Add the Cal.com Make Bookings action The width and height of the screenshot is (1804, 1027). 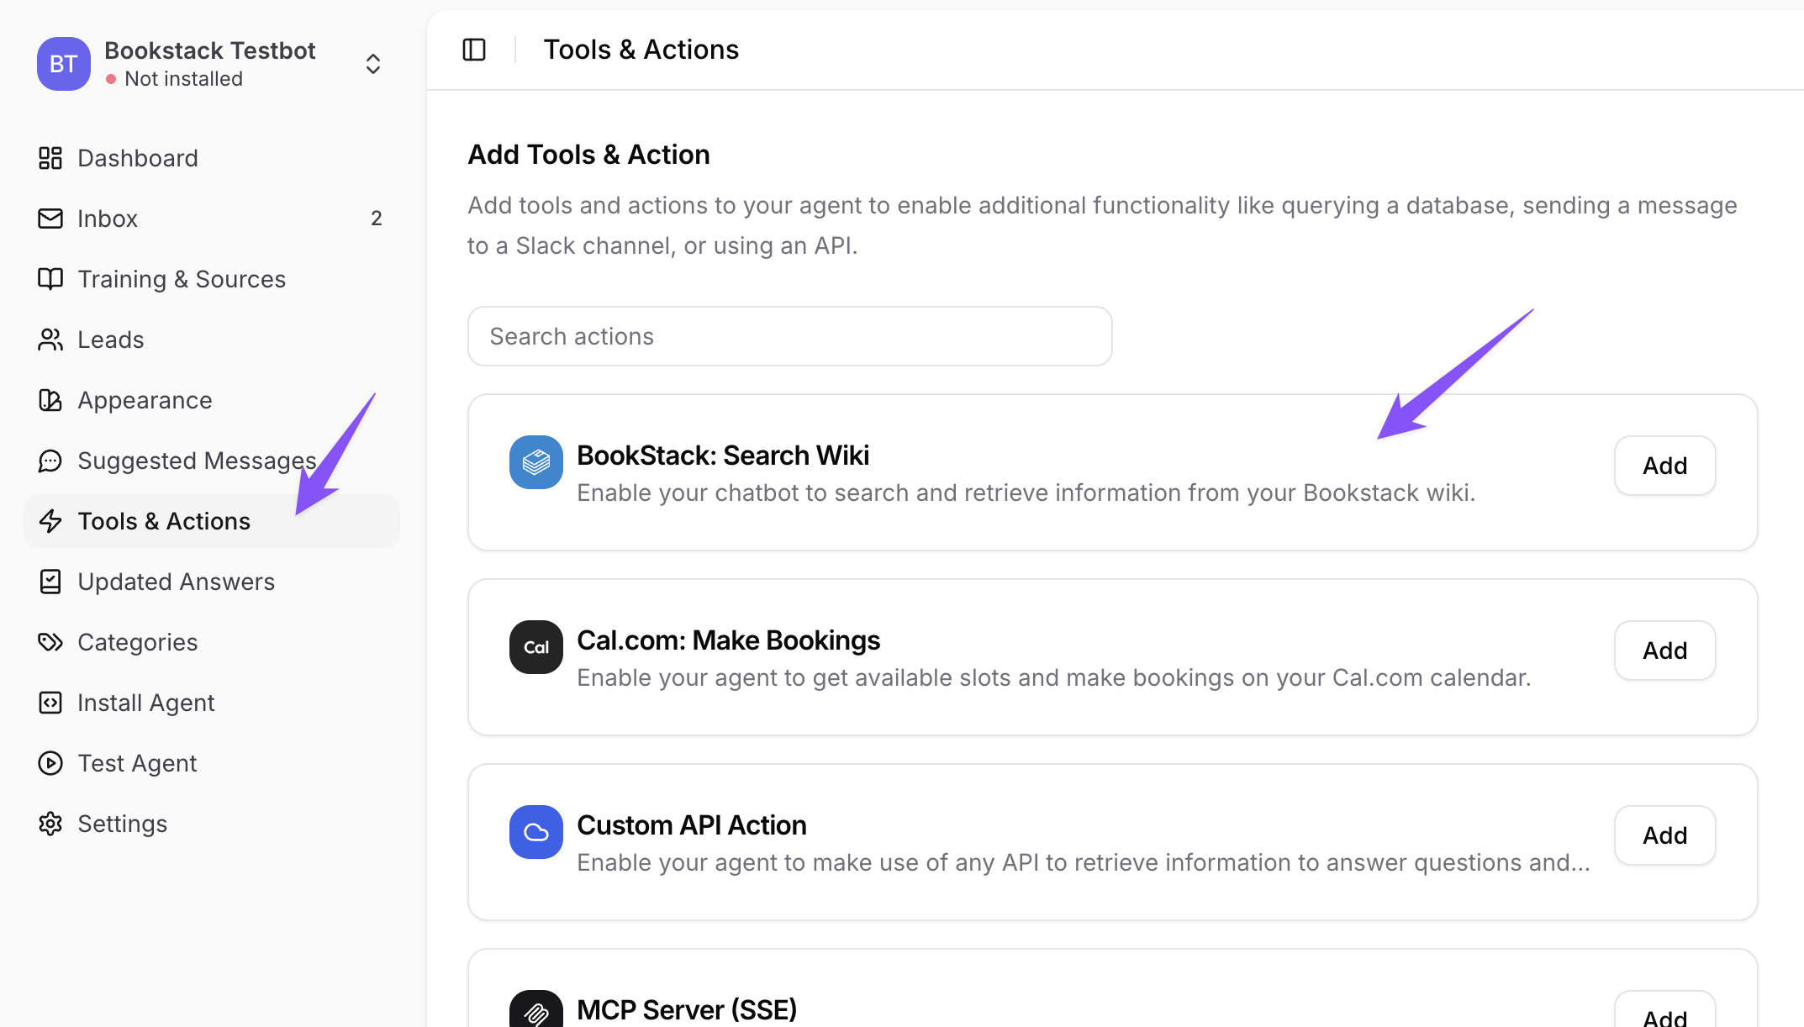coord(1664,650)
